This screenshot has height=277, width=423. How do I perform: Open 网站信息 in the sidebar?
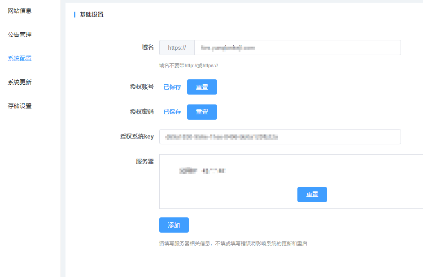pos(20,11)
